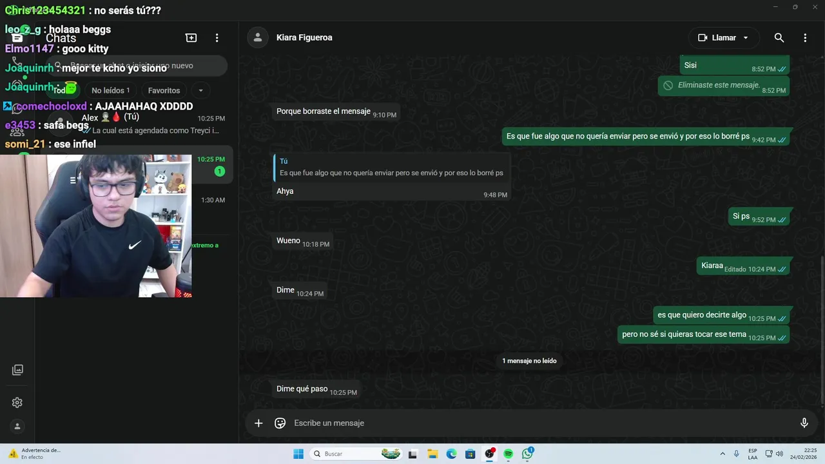Open the emoji and sticker picker
The width and height of the screenshot is (825, 464).
pyautogui.click(x=280, y=423)
